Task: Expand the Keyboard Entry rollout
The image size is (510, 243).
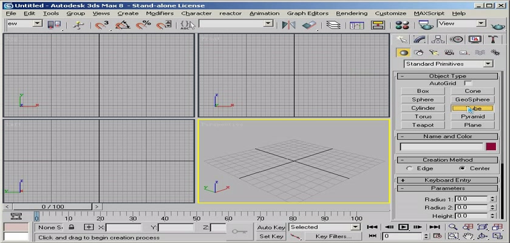Action: coord(447,180)
